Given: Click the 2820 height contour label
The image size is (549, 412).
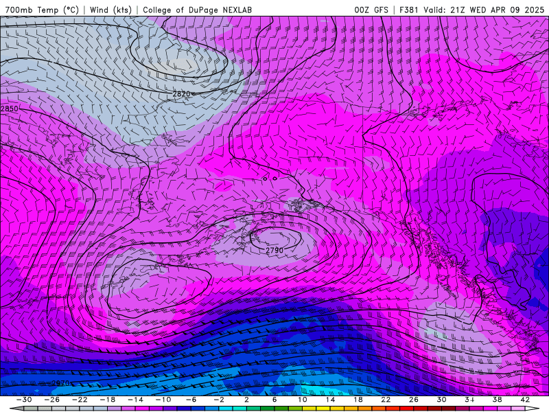Looking at the screenshot, I should [181, 93].
